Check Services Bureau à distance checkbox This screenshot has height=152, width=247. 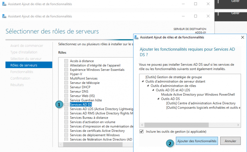(x=66, y=118)
